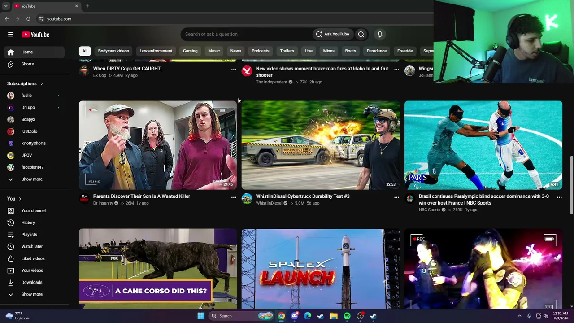Select the Eurodance filter chip

pos(377,51)
